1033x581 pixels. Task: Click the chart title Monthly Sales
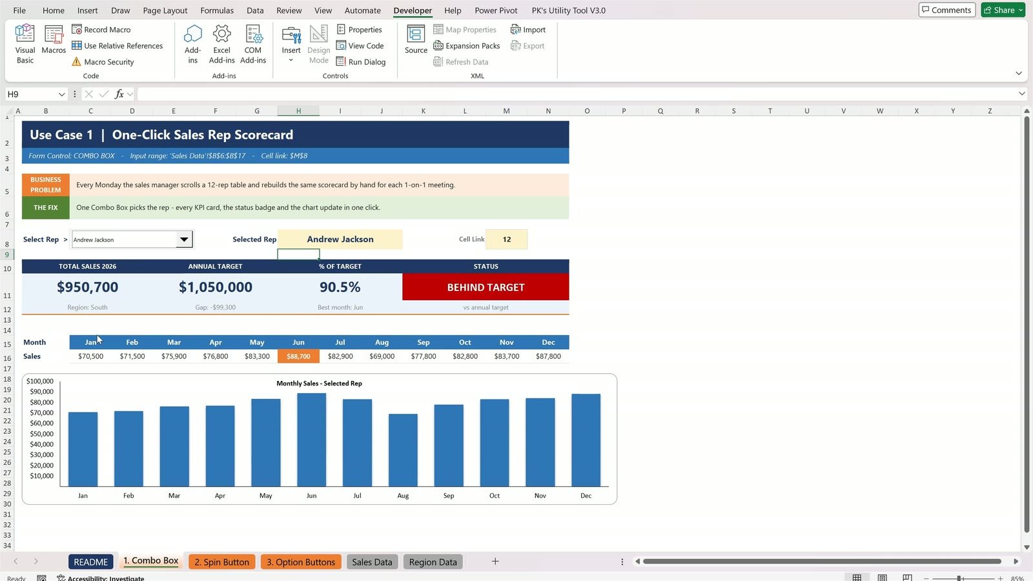[319, 383]
